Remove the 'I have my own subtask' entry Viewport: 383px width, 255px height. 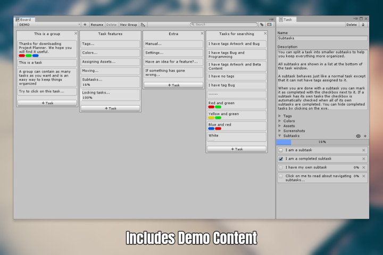[x=364, y=168]
